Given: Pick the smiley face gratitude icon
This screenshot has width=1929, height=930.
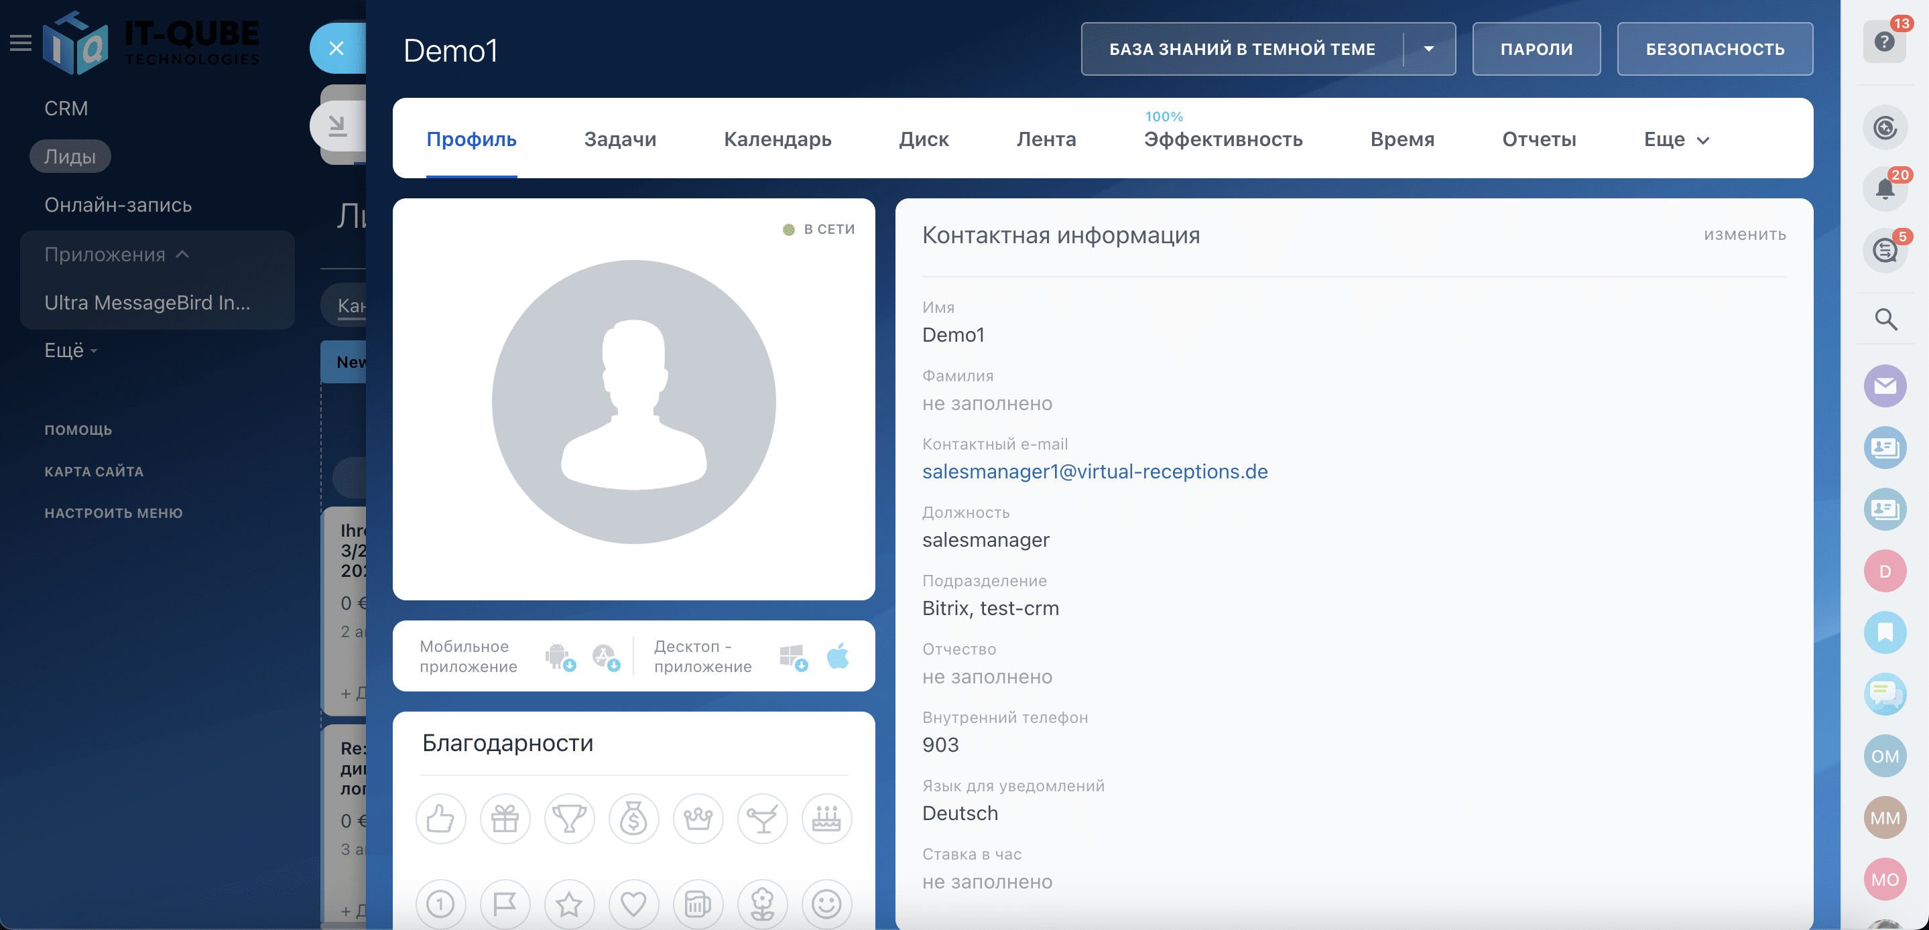Looking at the screenshot, I should [x=826, y=904].
